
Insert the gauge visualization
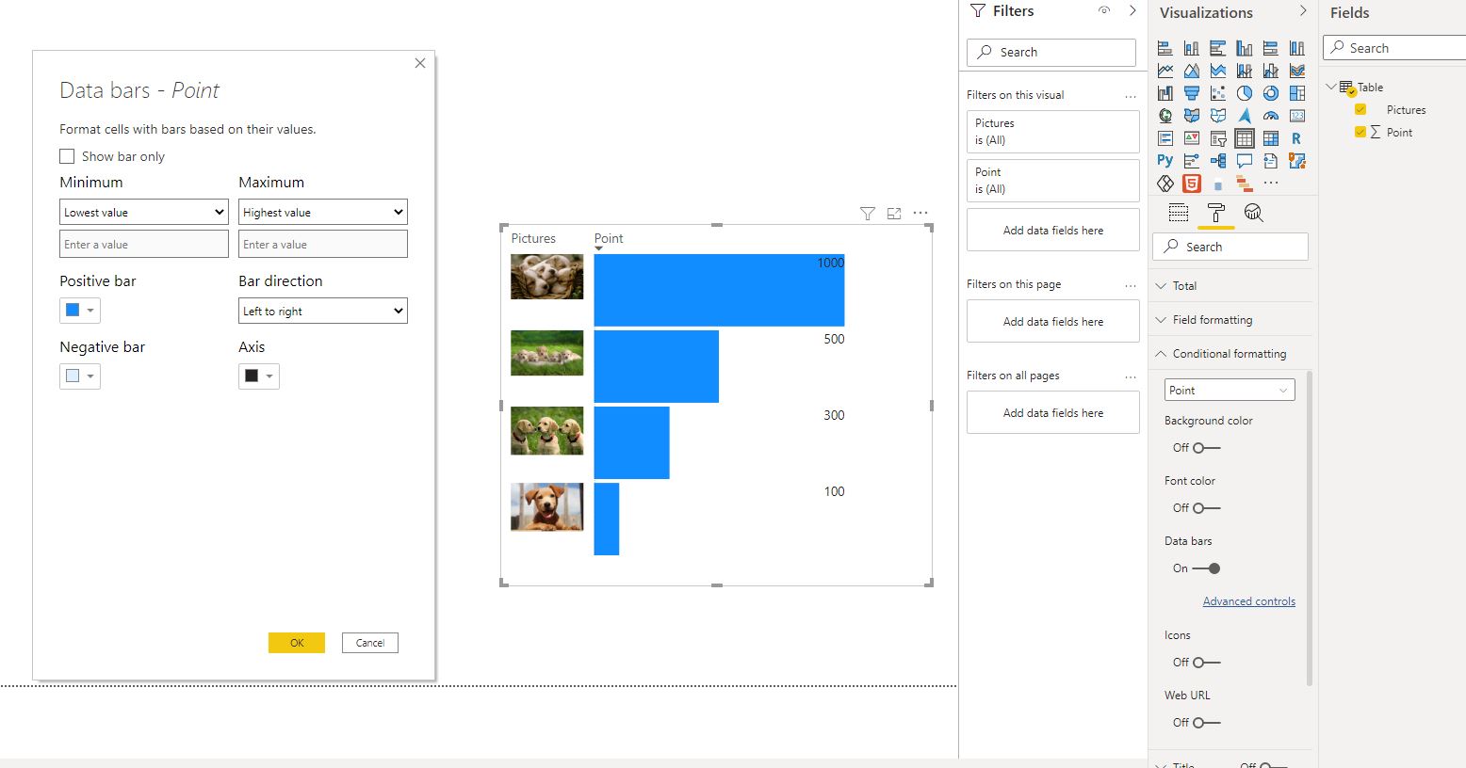(1271, 116)
